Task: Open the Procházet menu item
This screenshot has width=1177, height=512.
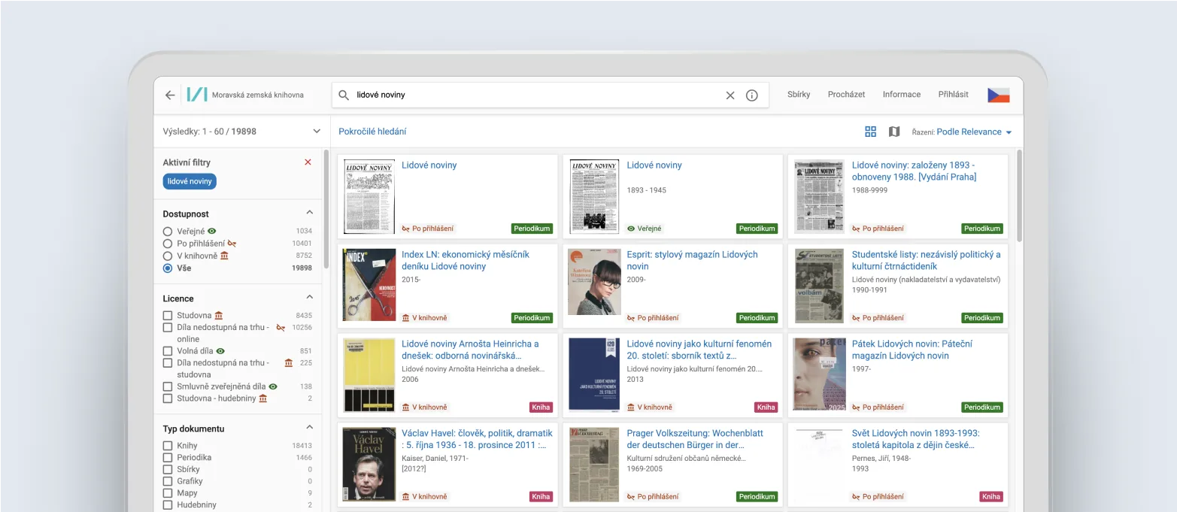Action: tap(846, 95)
